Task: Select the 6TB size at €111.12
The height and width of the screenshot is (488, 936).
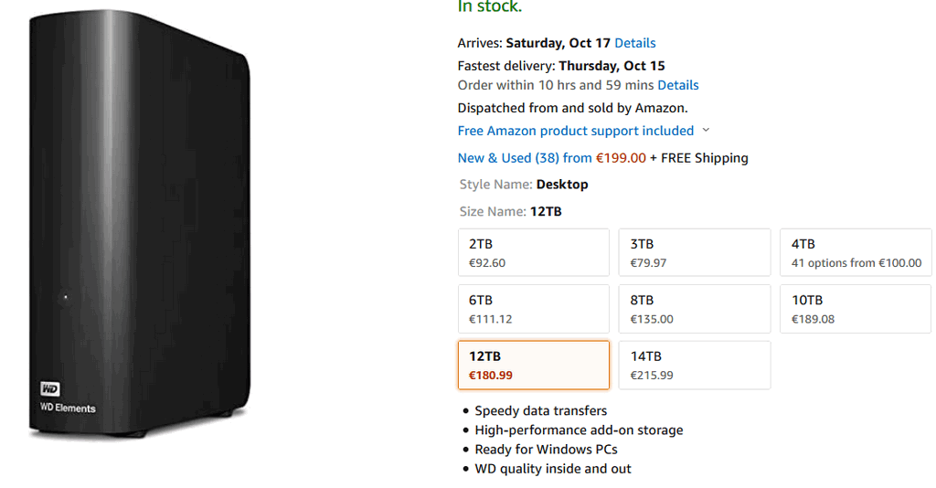Action: 534,309
